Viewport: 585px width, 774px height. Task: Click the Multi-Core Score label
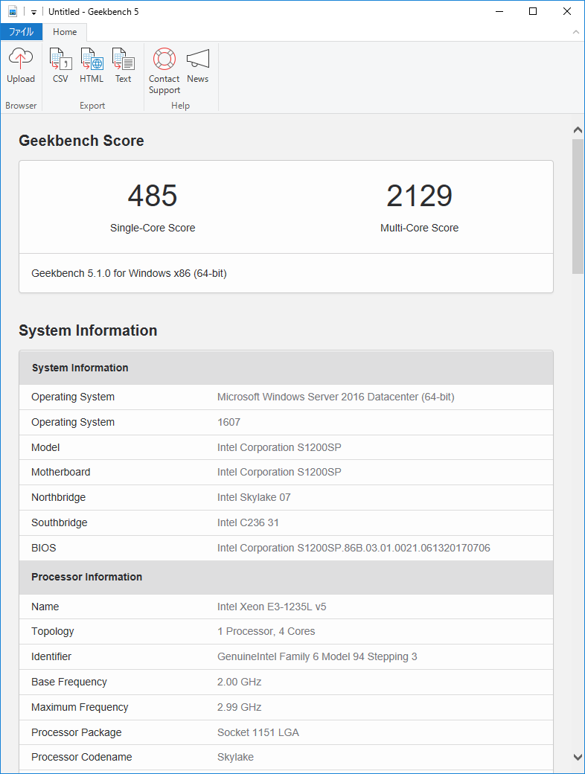(419, 228)
